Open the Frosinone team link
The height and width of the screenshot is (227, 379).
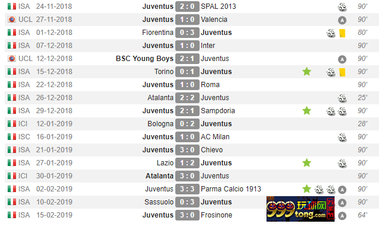tap(216, 215)
